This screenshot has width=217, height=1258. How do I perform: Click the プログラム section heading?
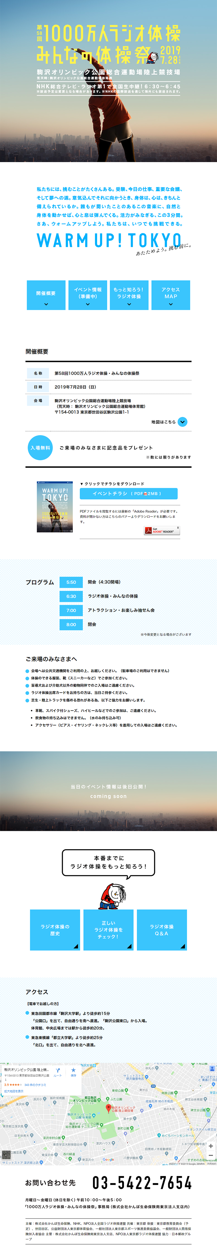click(x=40, y=583)
